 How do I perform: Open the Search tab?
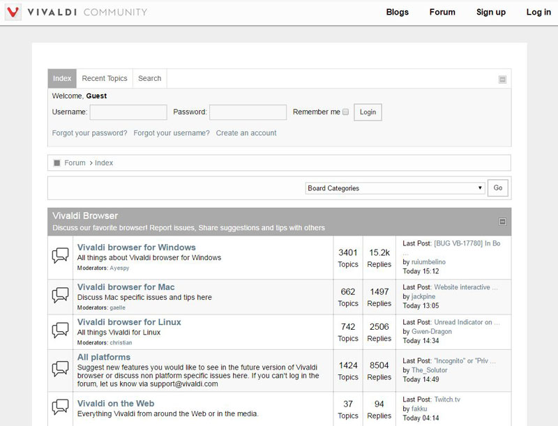click(150, 78)
